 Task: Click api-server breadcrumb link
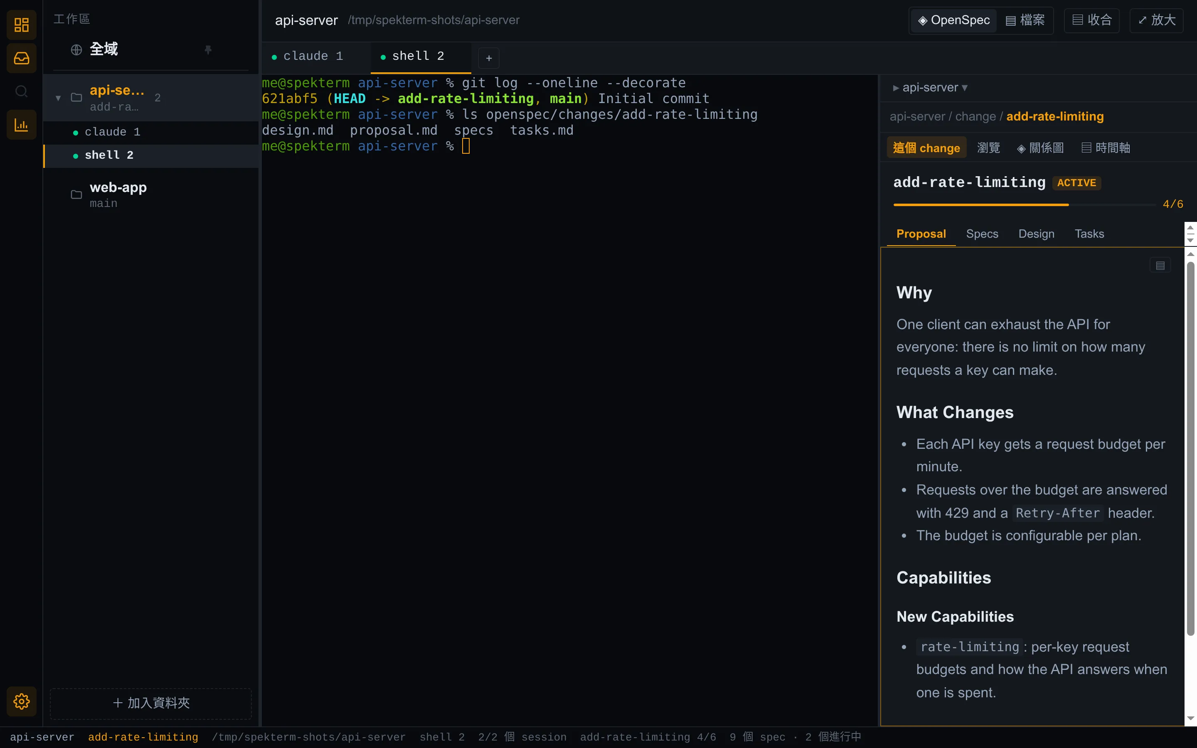917,117
